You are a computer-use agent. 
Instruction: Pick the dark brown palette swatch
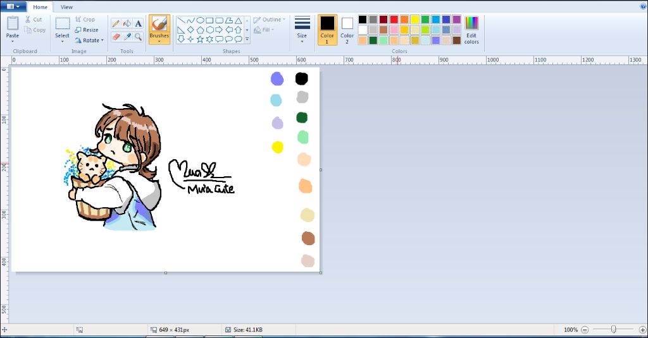[457, 40]
